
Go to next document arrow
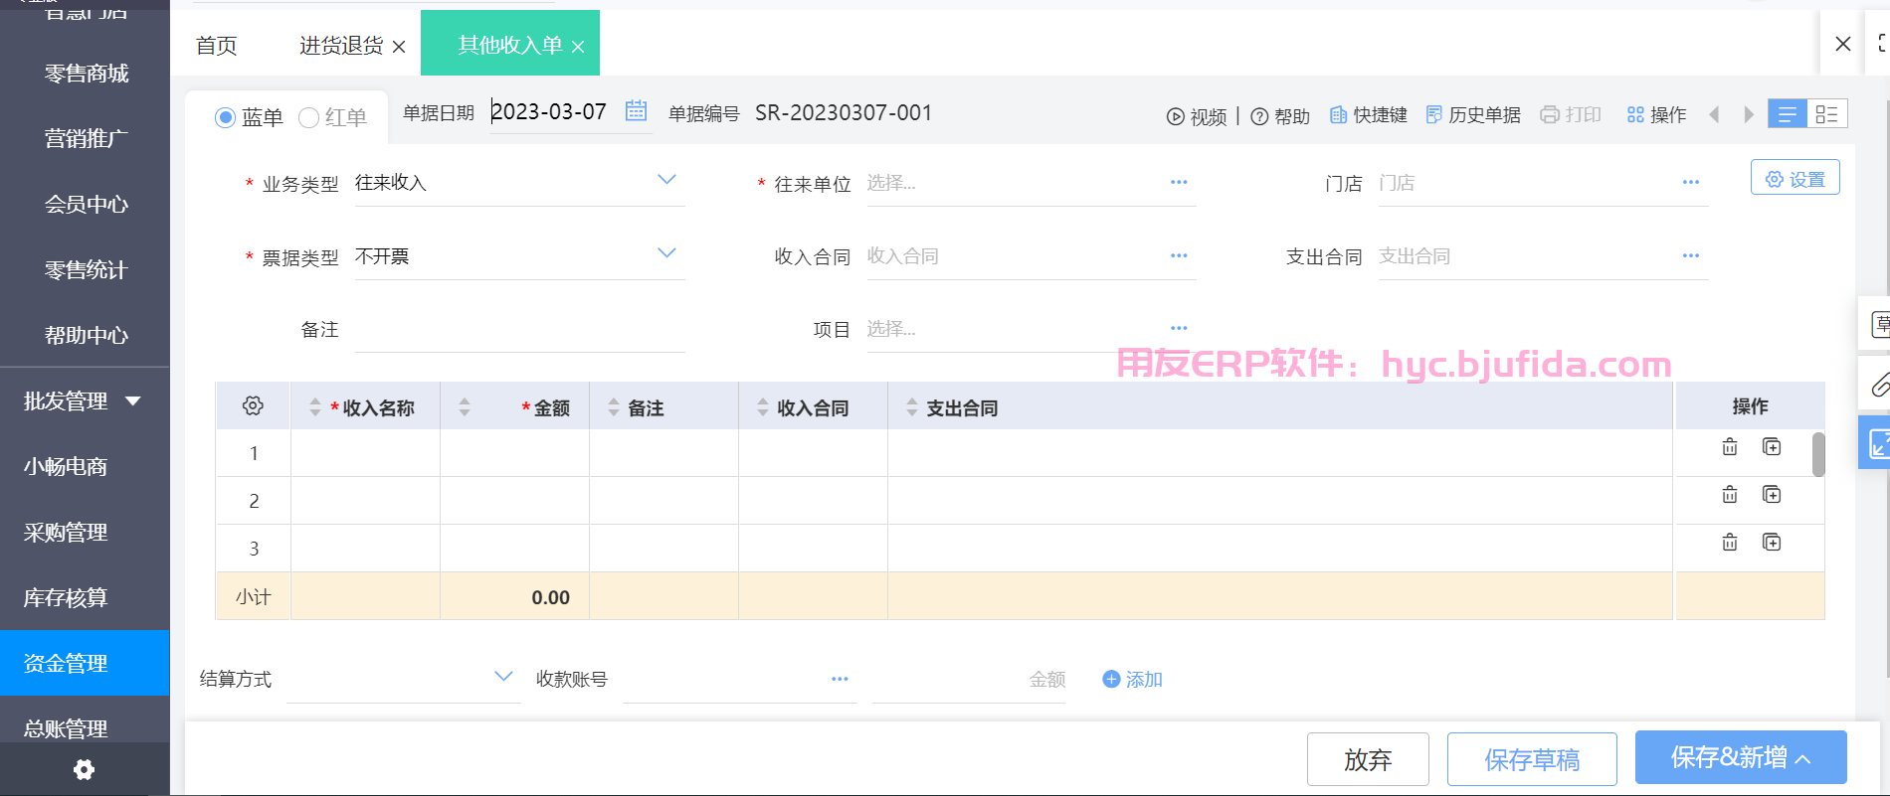(x=1749, y=114)
